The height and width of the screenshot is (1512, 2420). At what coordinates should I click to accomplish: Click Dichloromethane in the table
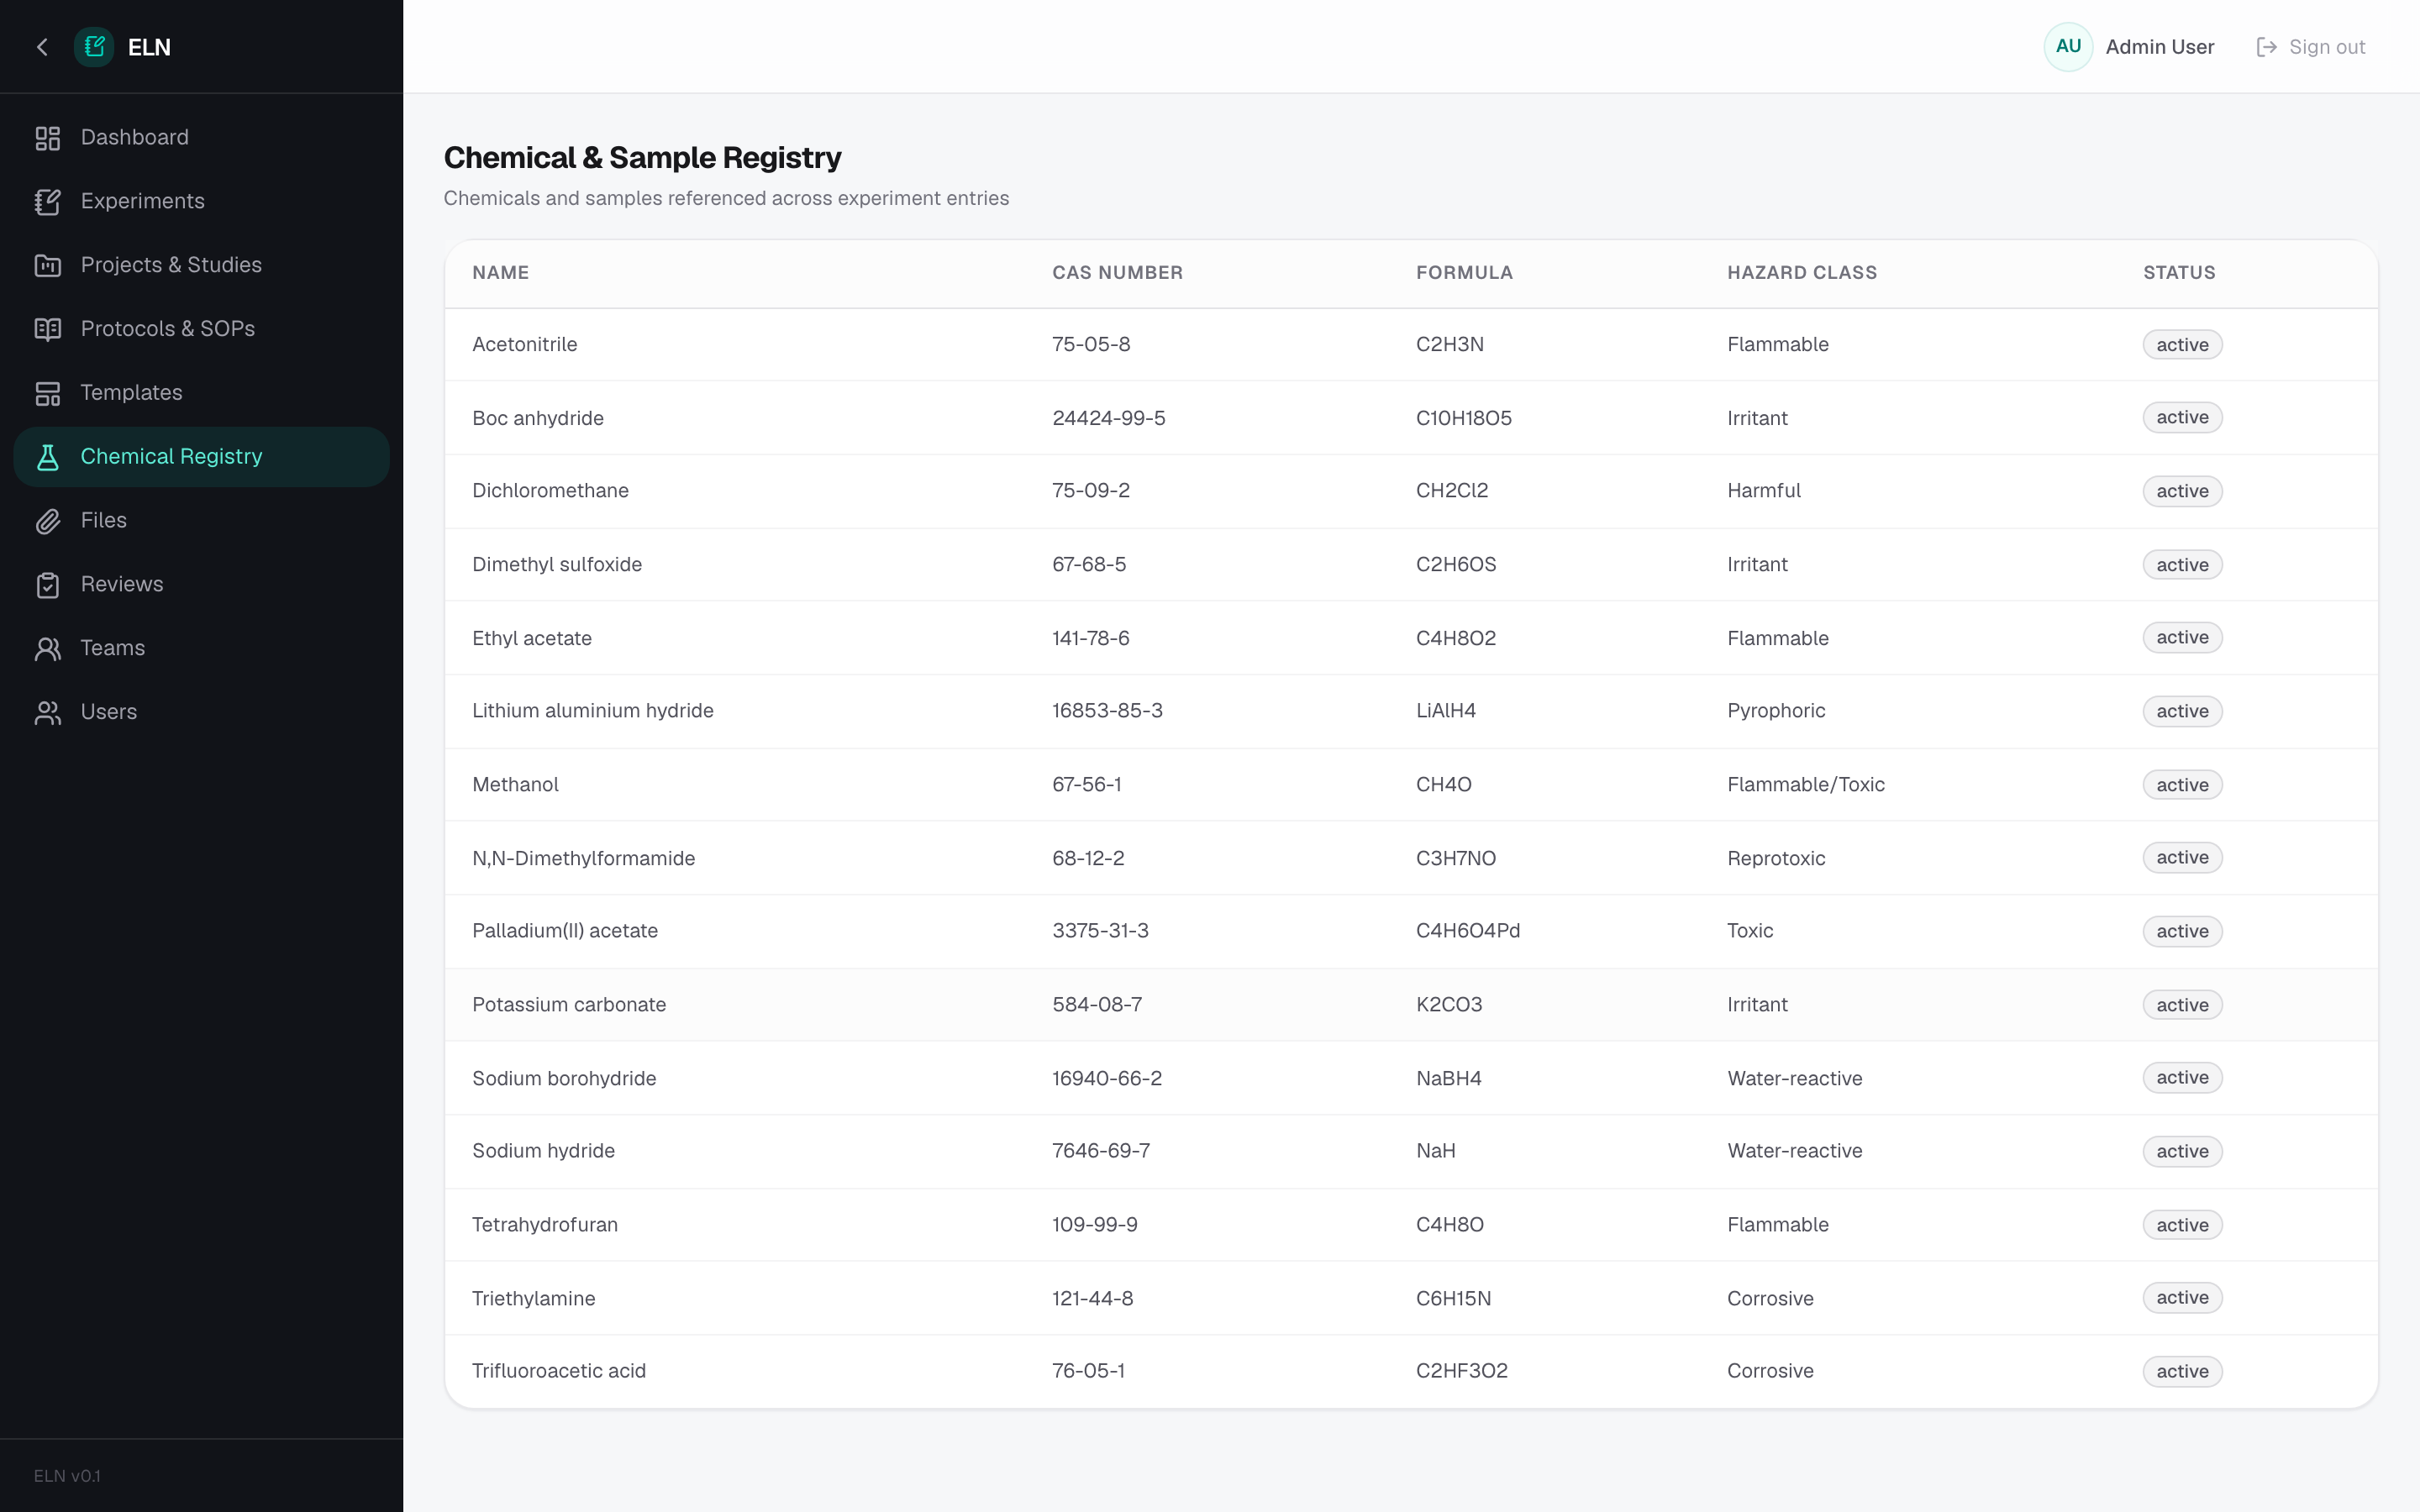pos(550,491)
